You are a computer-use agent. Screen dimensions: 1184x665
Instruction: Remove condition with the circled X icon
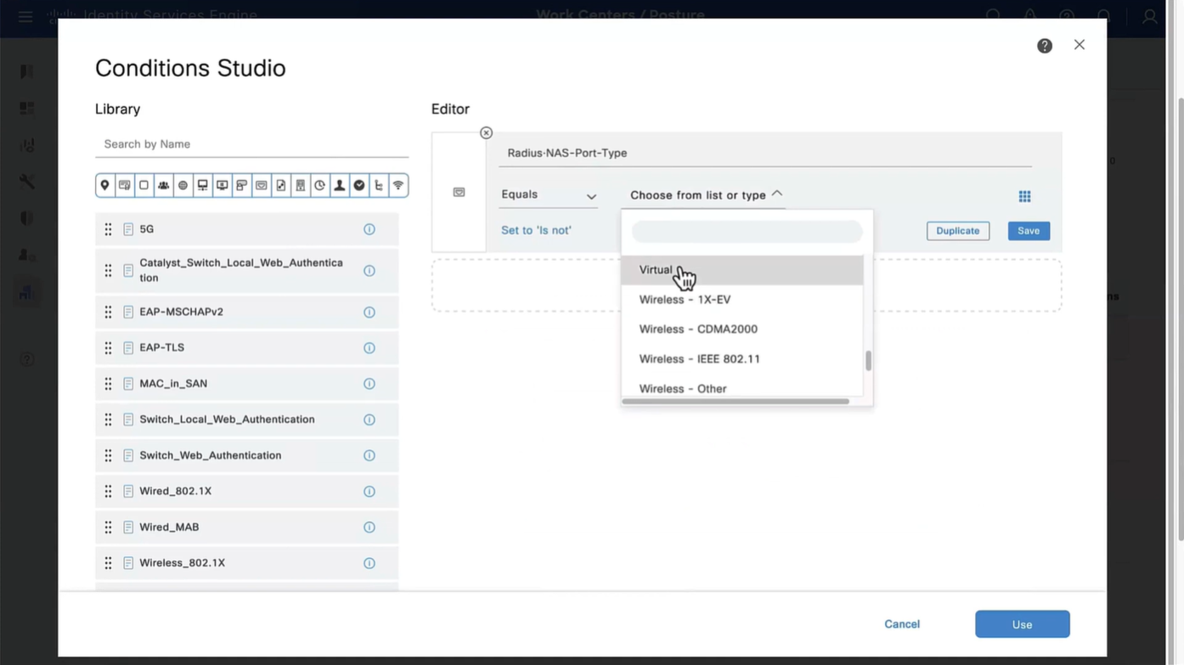pos(486,132)
